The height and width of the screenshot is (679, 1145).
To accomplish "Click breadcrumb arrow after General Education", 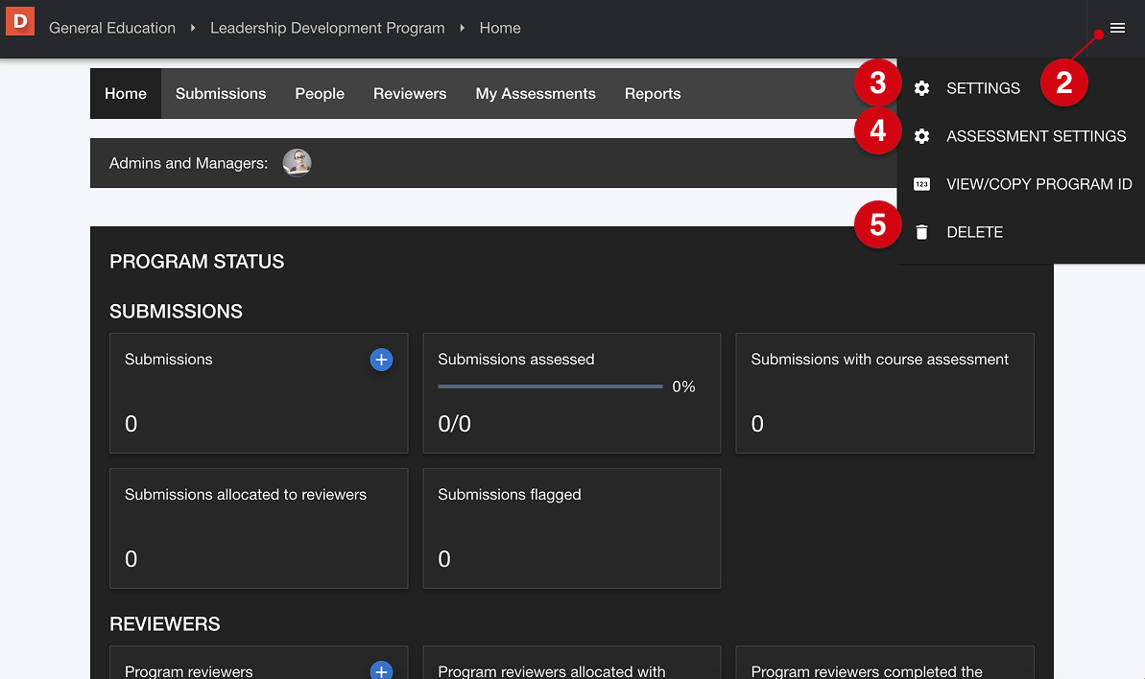I will tap(193, 28).
